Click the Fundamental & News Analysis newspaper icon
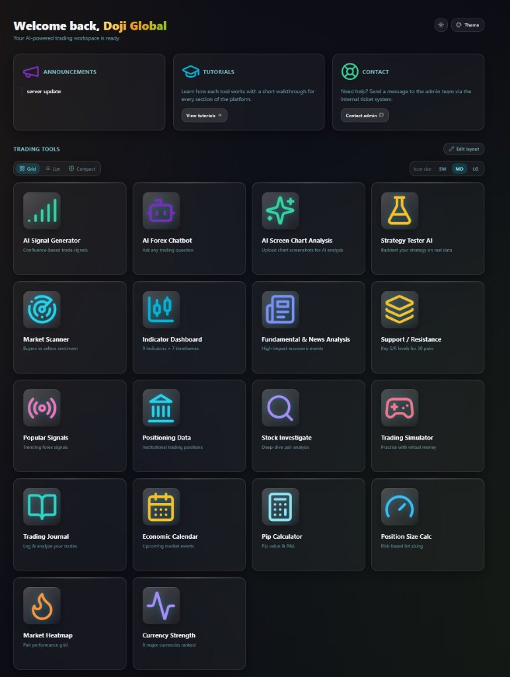This screenshot has width=510, height=677. point(281,309)
